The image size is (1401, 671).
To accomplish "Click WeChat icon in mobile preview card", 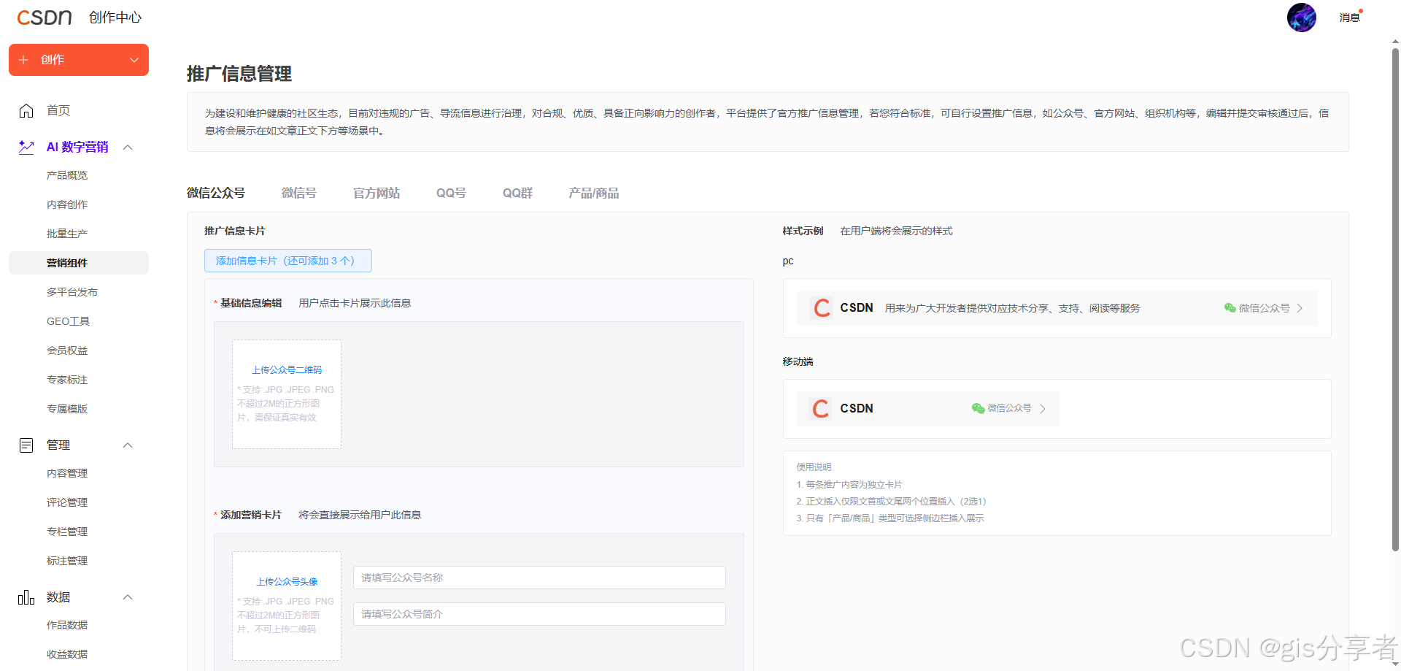I will click(978, 408).
